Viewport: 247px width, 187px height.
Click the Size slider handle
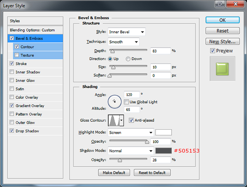coord(113,67)
